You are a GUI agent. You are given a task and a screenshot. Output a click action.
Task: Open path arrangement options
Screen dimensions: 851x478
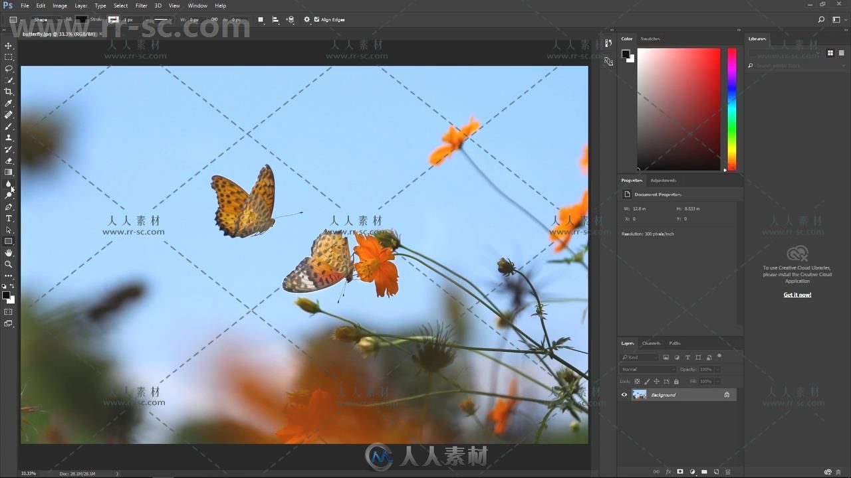pos(290,20)
